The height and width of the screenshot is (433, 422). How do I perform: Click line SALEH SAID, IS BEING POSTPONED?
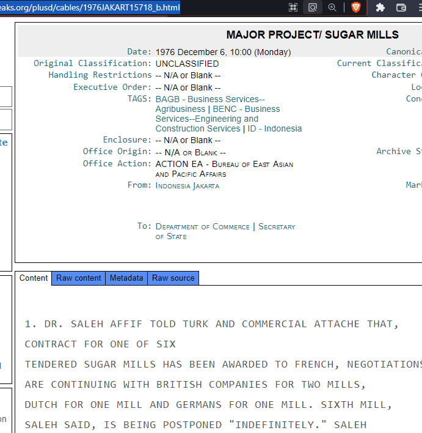click(195, 424)
